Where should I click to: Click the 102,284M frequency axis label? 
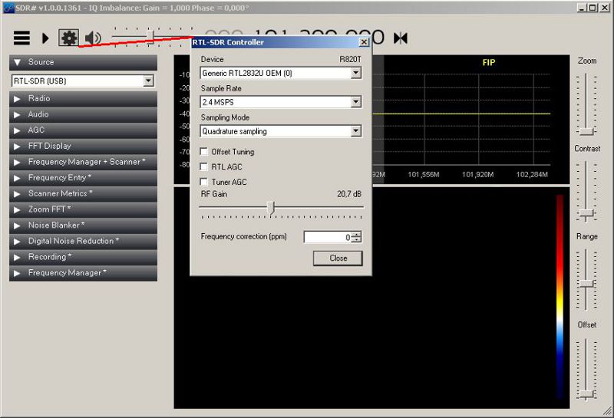[532, 175]
